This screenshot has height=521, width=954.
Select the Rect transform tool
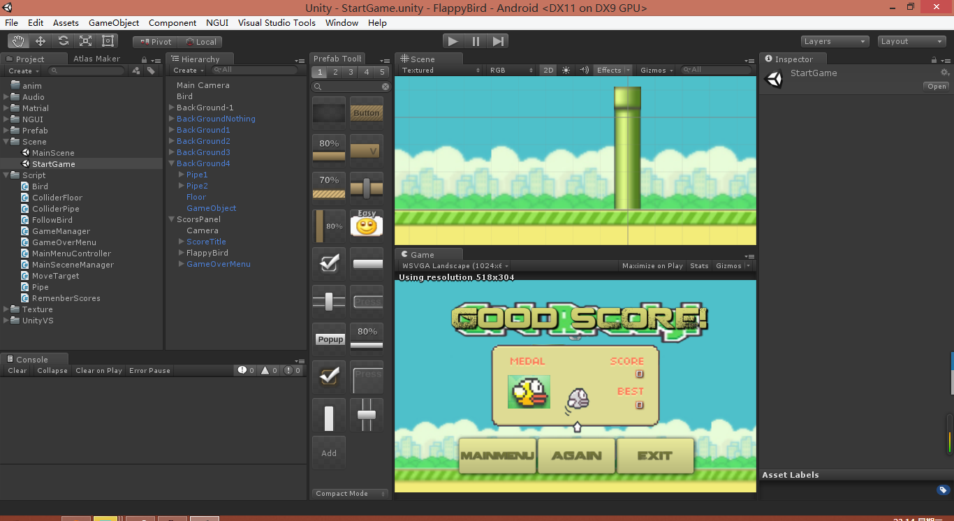pyautogui.click(x=108, y=41)
